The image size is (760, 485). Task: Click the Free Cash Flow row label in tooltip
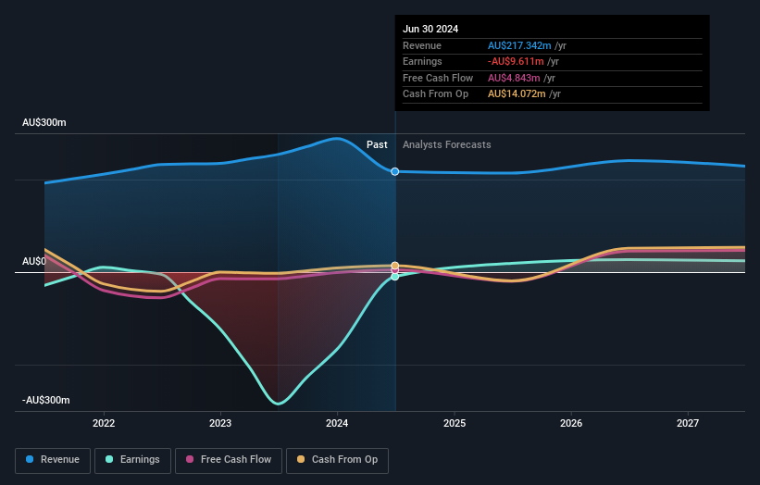[438, 78]
